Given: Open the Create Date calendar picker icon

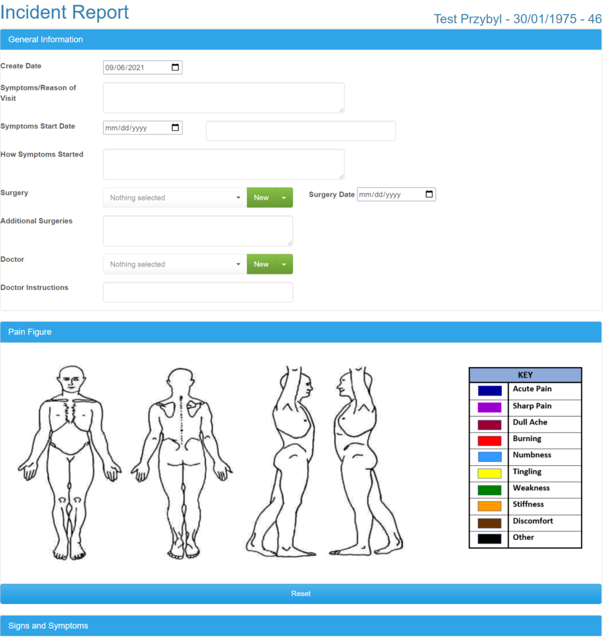Looking at the screenshot, I should (x=175, y=67).
